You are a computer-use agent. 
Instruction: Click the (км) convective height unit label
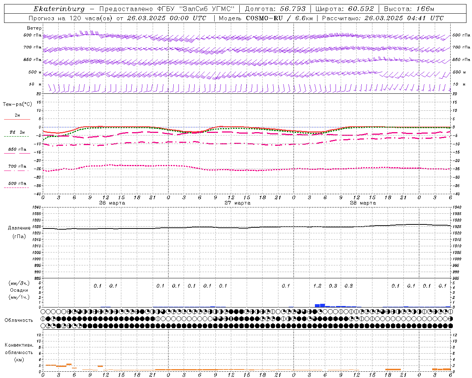(19, 360)
